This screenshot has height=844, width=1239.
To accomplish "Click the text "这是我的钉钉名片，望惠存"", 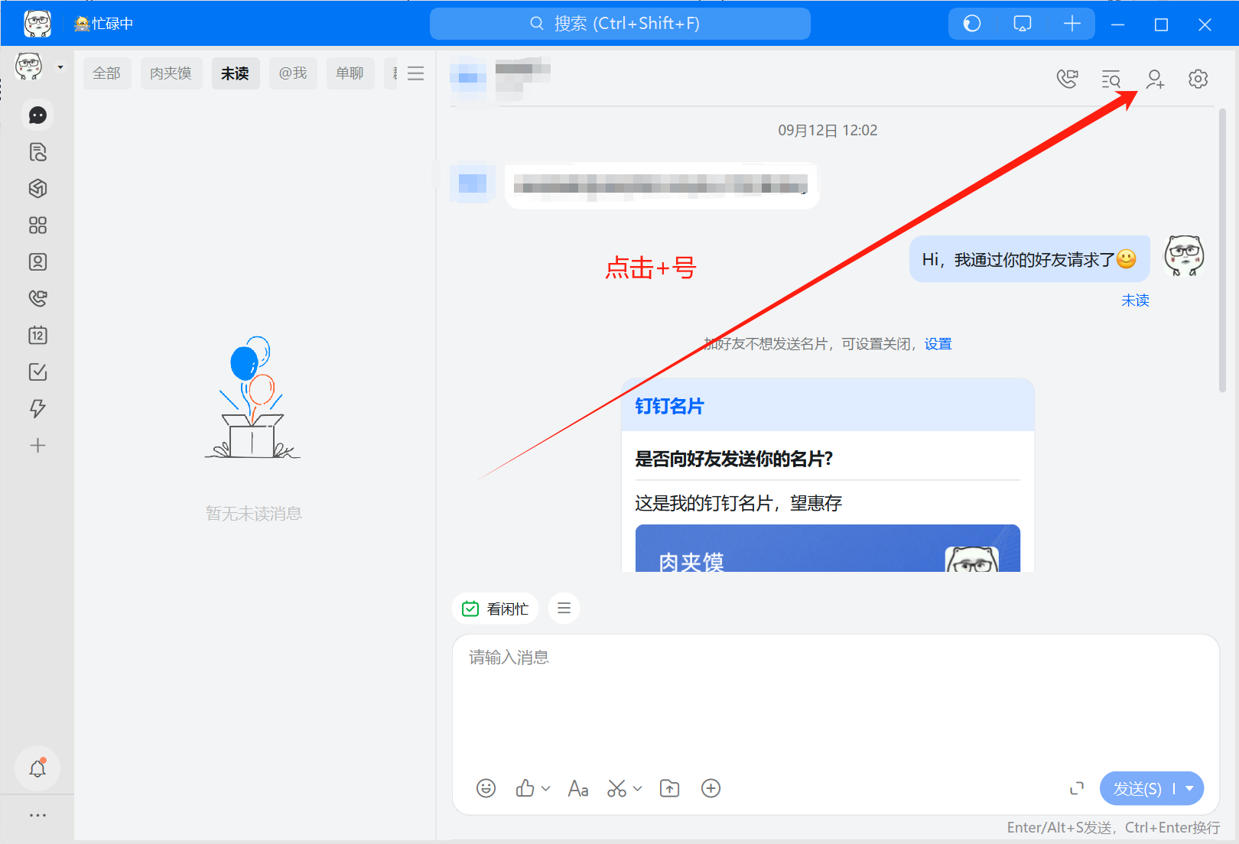I will click(x=739, y=503).
